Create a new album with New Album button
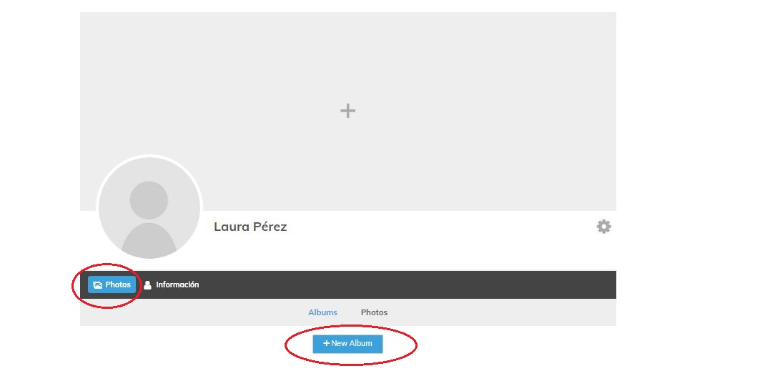 pyautogui.click(x=347, y=344)
